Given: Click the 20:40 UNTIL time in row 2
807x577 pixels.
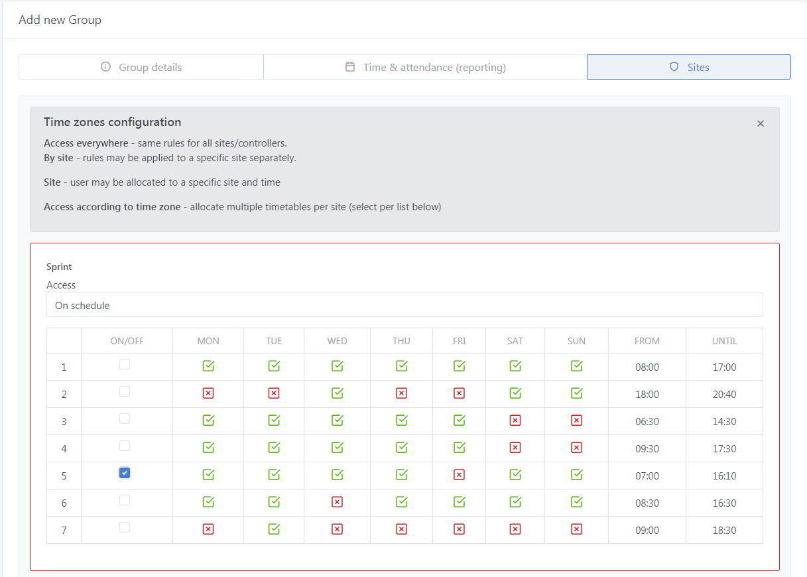Looking at the screenshot, I should point(724,394).
